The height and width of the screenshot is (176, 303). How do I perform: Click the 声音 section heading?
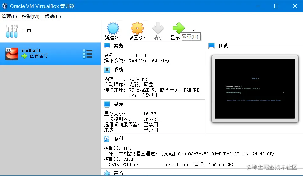click(119, 173)
